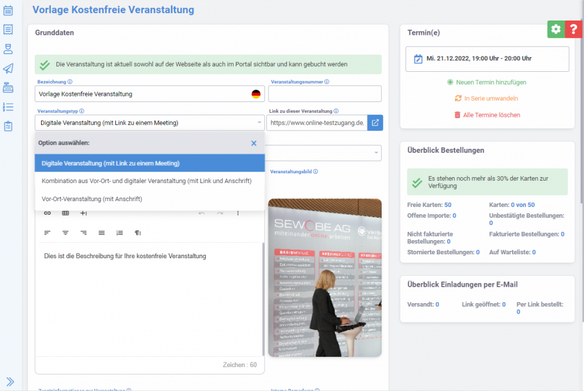Open the calendar icon in left sidebar

point(8,10)
